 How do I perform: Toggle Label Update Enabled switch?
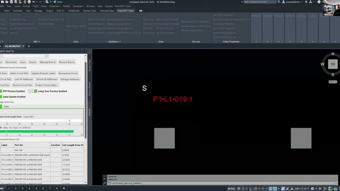[x=1, y=97]
